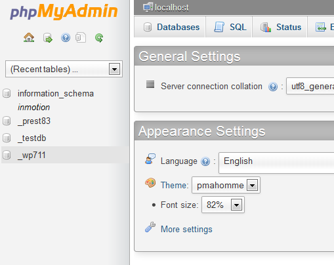Open Server connection collation dropdown
This screenshot has width=334, height=265.
click(x=310, y=86)
